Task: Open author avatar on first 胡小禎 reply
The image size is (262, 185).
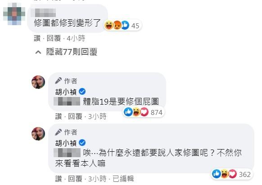Action: pos(38,82)
